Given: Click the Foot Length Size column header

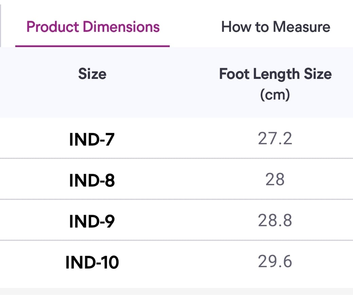Looking at the screenshot, I should 275,74.
